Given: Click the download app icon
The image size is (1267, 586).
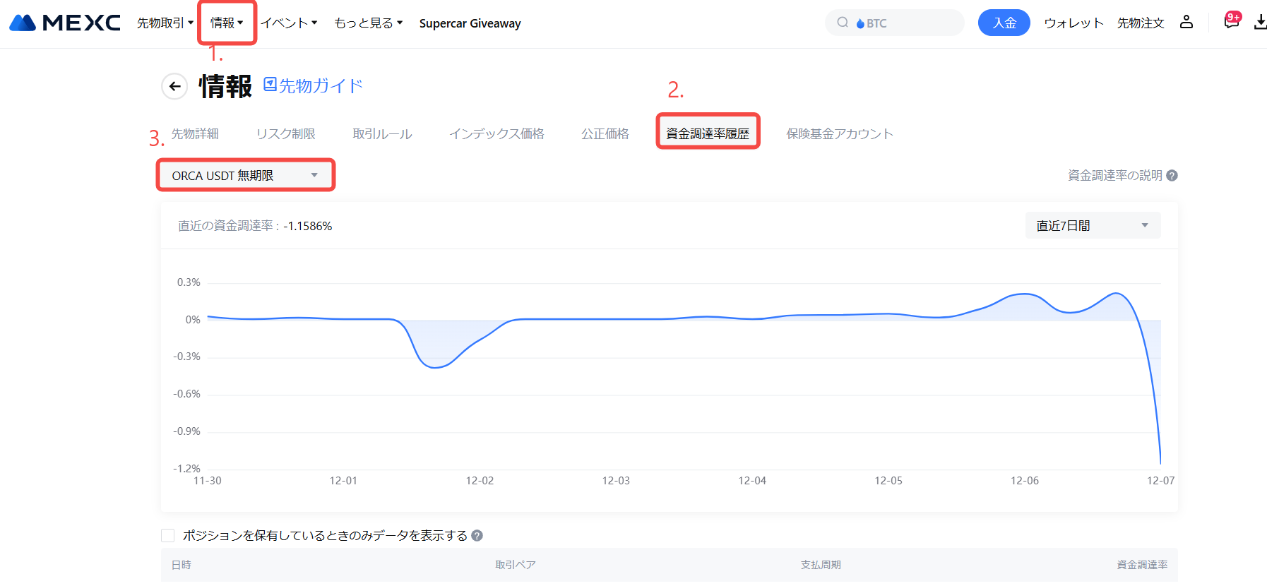Looking at the screenshot, I should point(1259,23).
